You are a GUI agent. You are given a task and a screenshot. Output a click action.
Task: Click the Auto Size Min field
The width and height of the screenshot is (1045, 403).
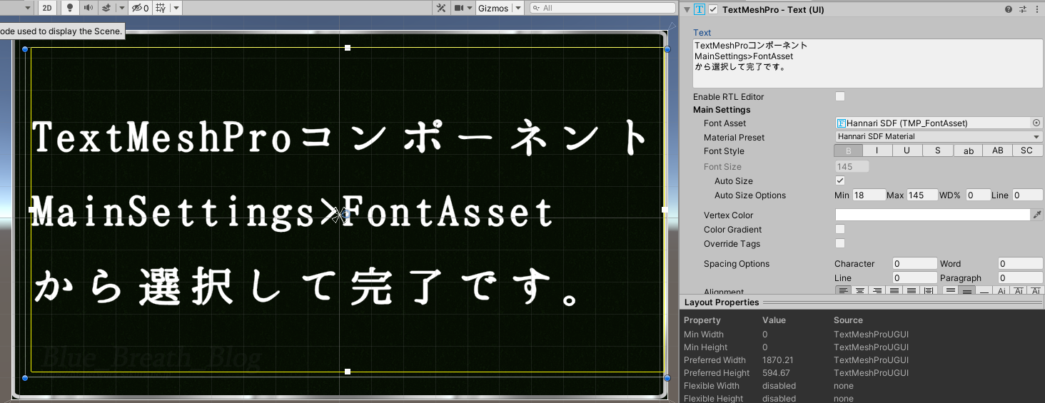point(869,195)
